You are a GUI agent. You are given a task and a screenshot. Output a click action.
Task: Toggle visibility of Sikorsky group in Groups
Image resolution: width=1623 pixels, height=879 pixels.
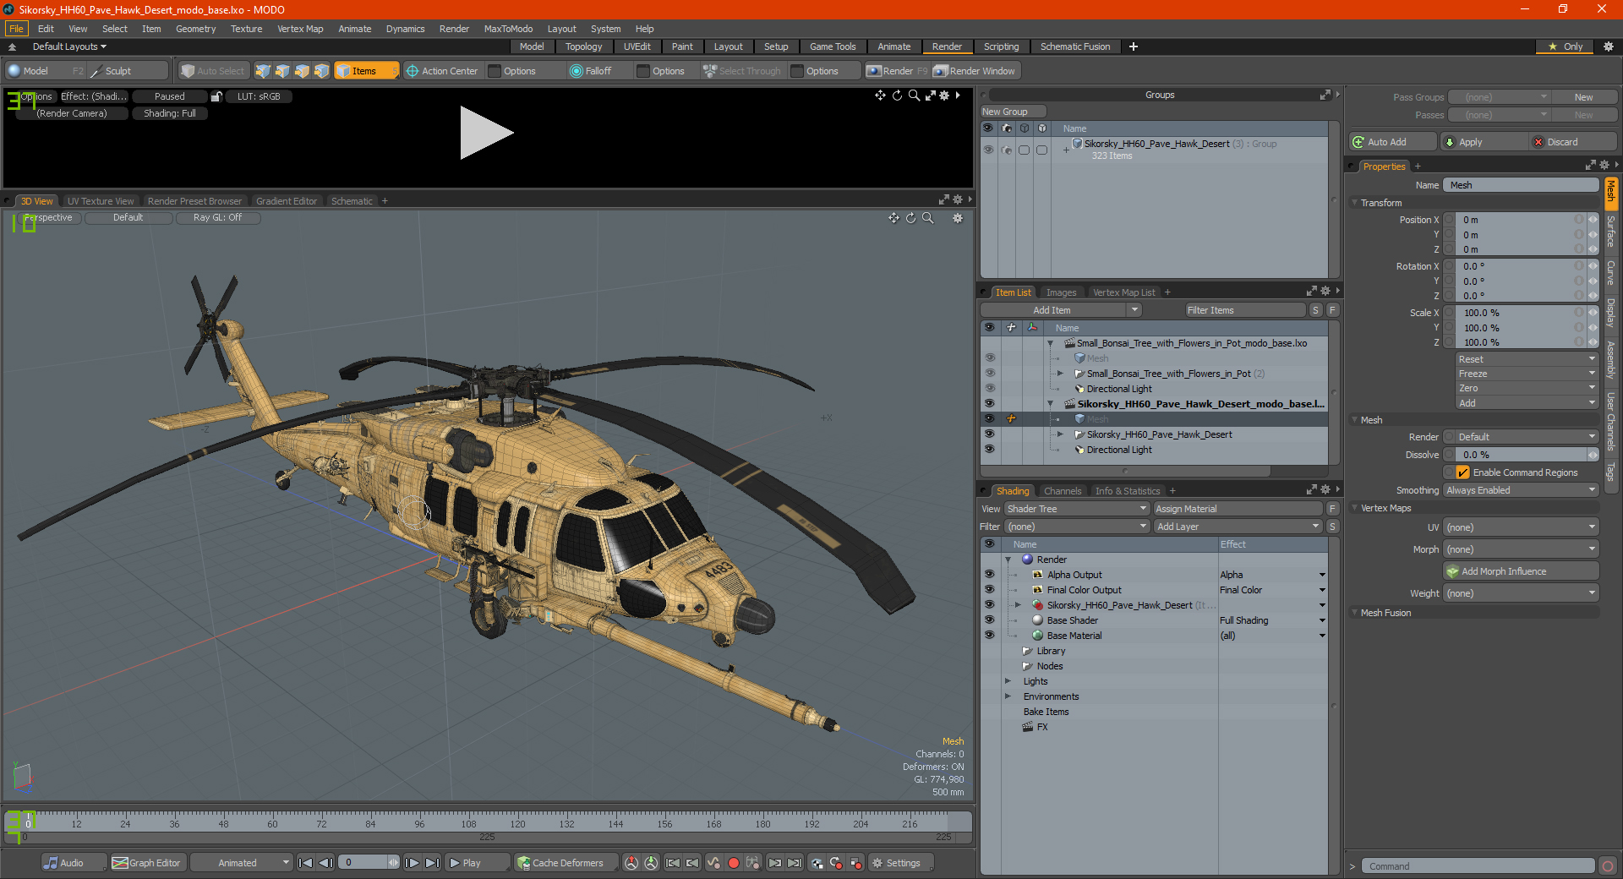(988, 150)
